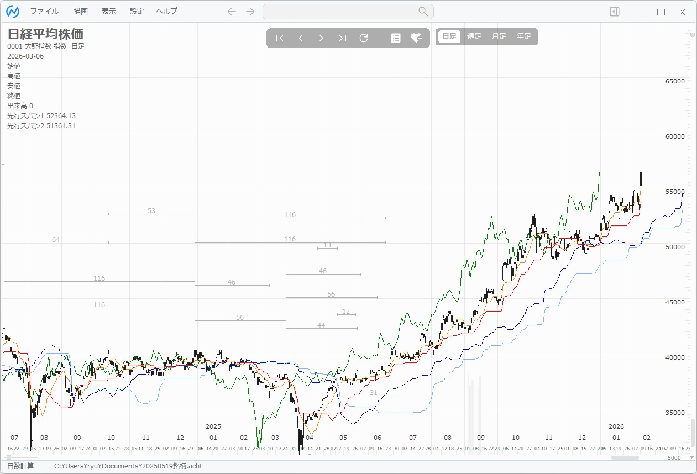Jump to last stock with last-item icon
The image size is (697, 474).
(x=343, y=38)
